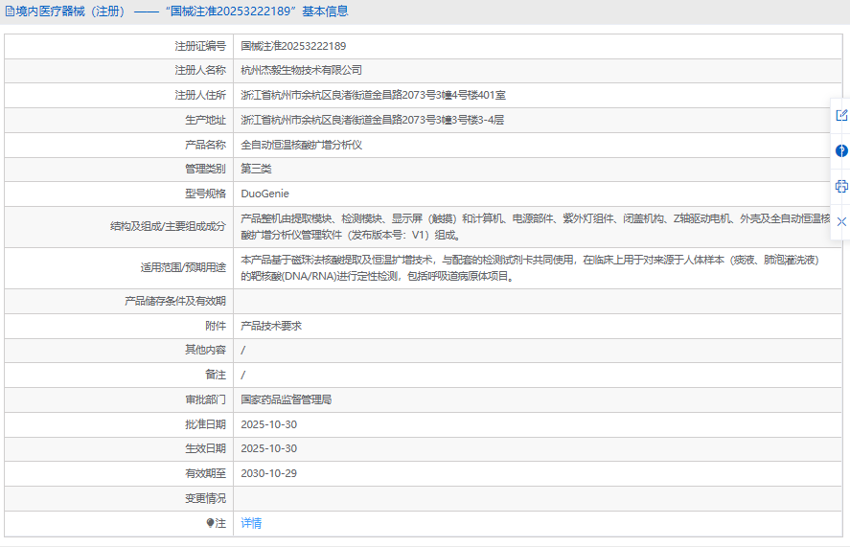Click the 管理类别 value 第三类
Screen dimensions: 850x547
pyautogui.click(x=256, y=169)
